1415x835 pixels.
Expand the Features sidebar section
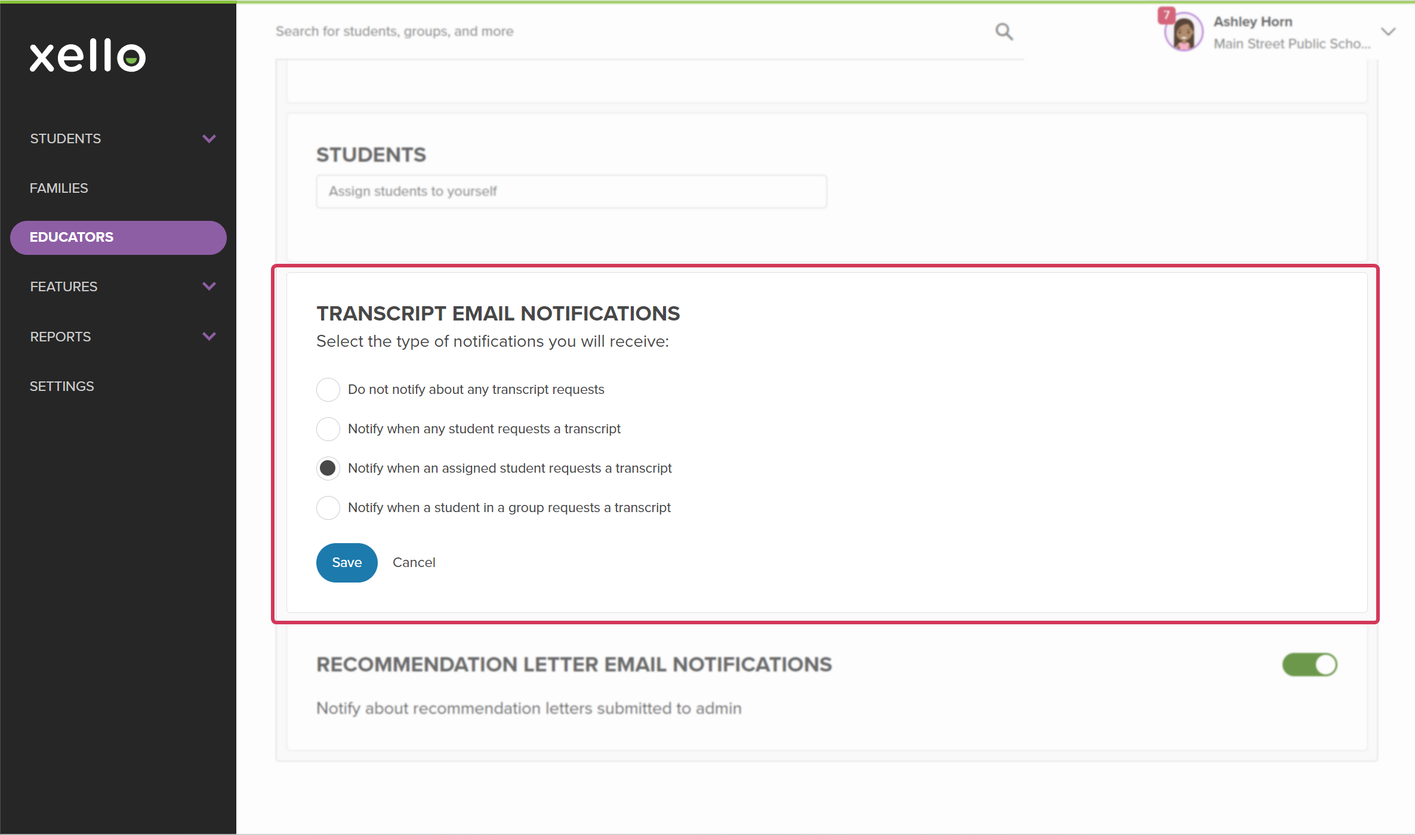pos(209,286)
